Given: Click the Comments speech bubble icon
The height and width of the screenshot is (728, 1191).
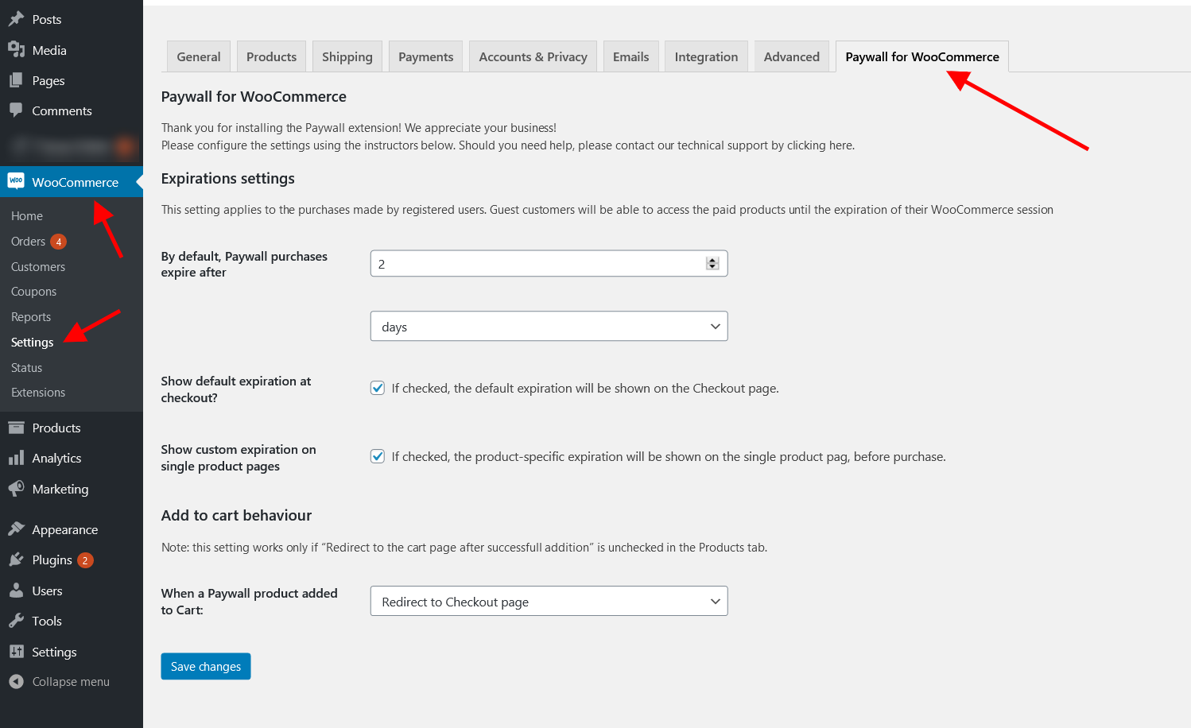Looking at the screenshot, I should click(x=16, y=110).
